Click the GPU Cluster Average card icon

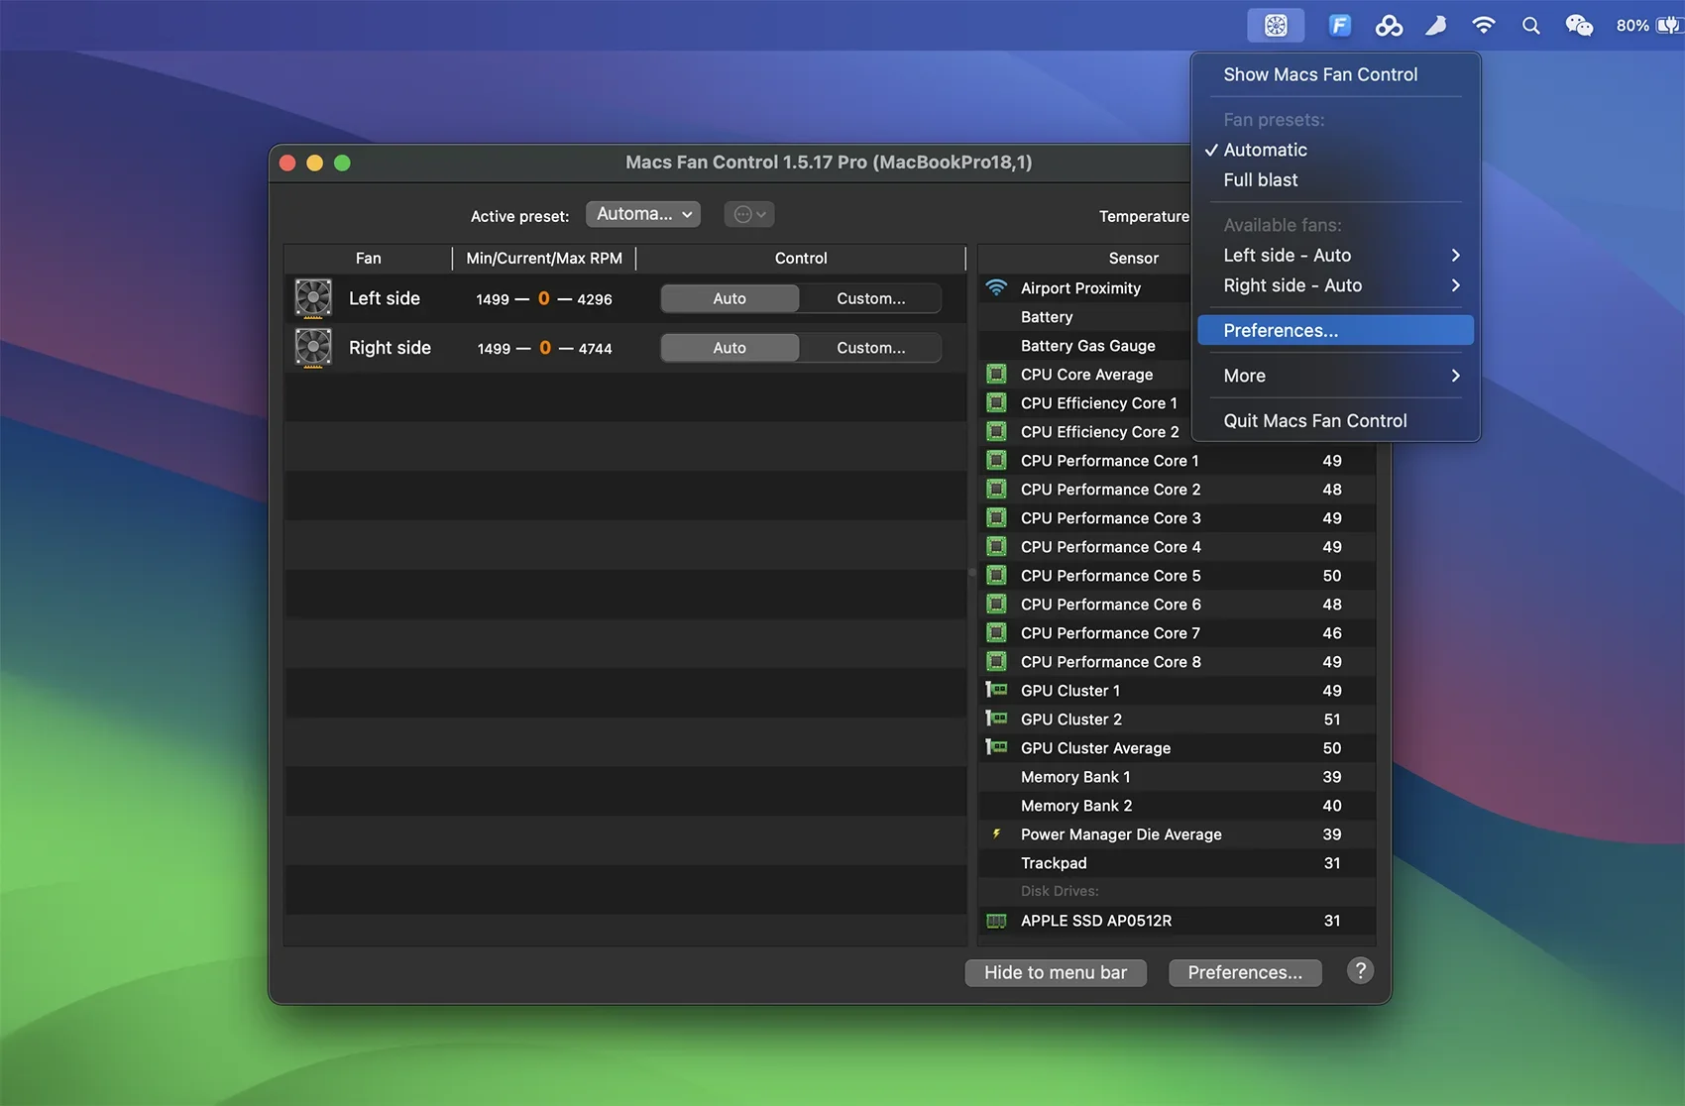pos(996,747)
